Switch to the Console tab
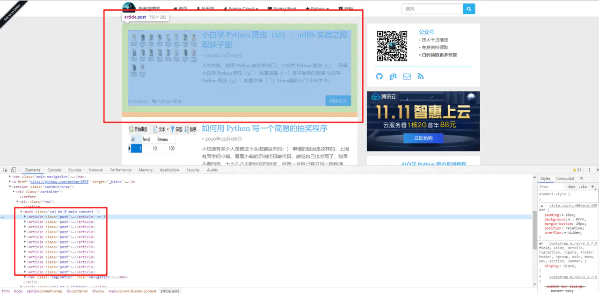Screen dimensions: 599x293 click(x=54, y=170)
